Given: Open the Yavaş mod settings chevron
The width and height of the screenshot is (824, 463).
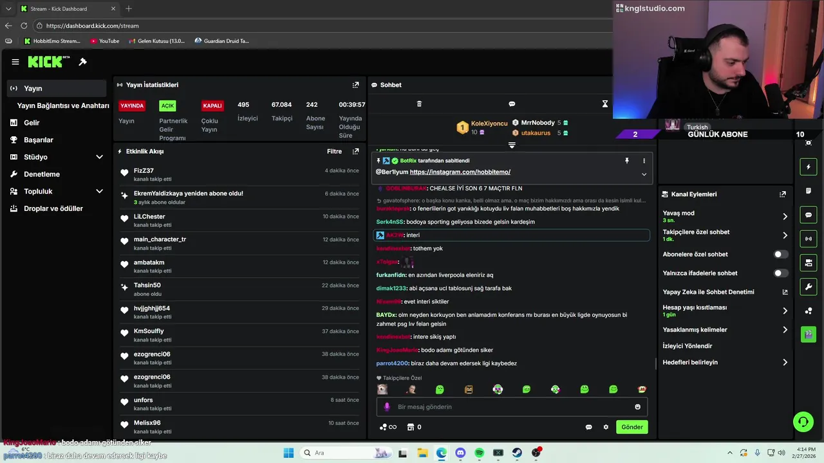Looking at the screenshot, I should tap(785, 217).
